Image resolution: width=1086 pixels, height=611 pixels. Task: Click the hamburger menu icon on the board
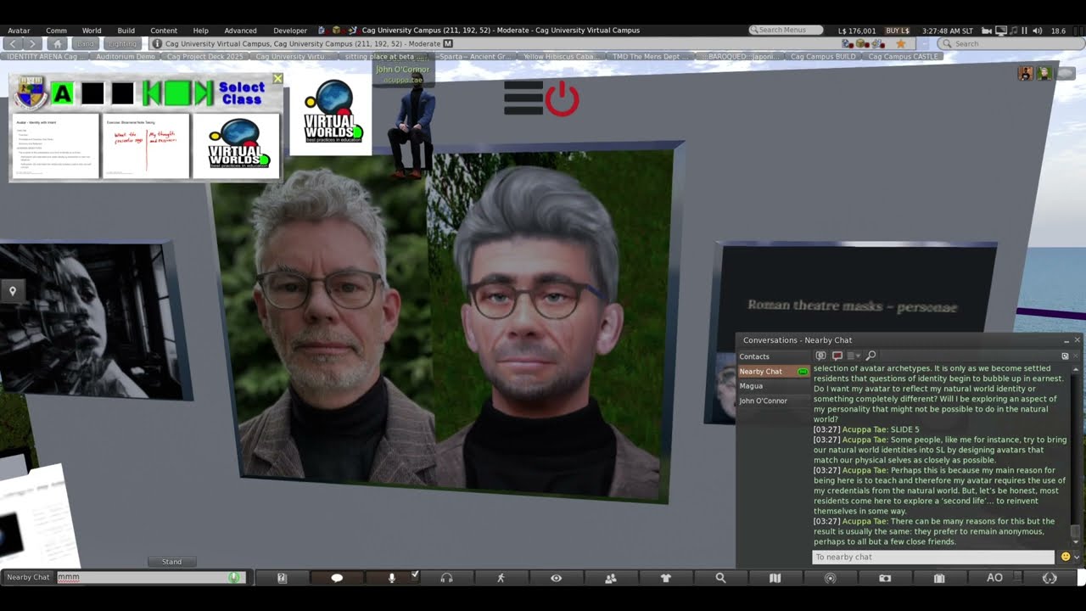click(x=523, y=98)
